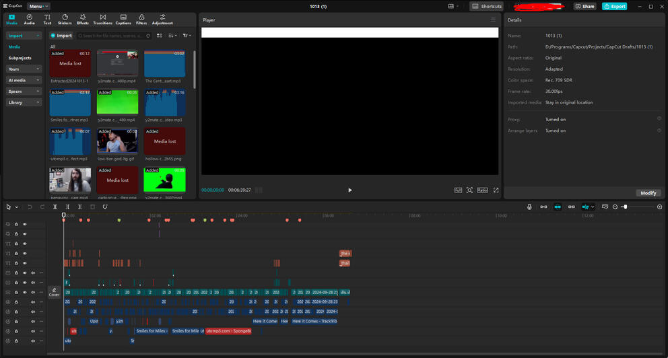The width and height of the screenshot is (668, 358).
Task: Click the microphone record voiceover icon
Action: [x=529, y=207]
